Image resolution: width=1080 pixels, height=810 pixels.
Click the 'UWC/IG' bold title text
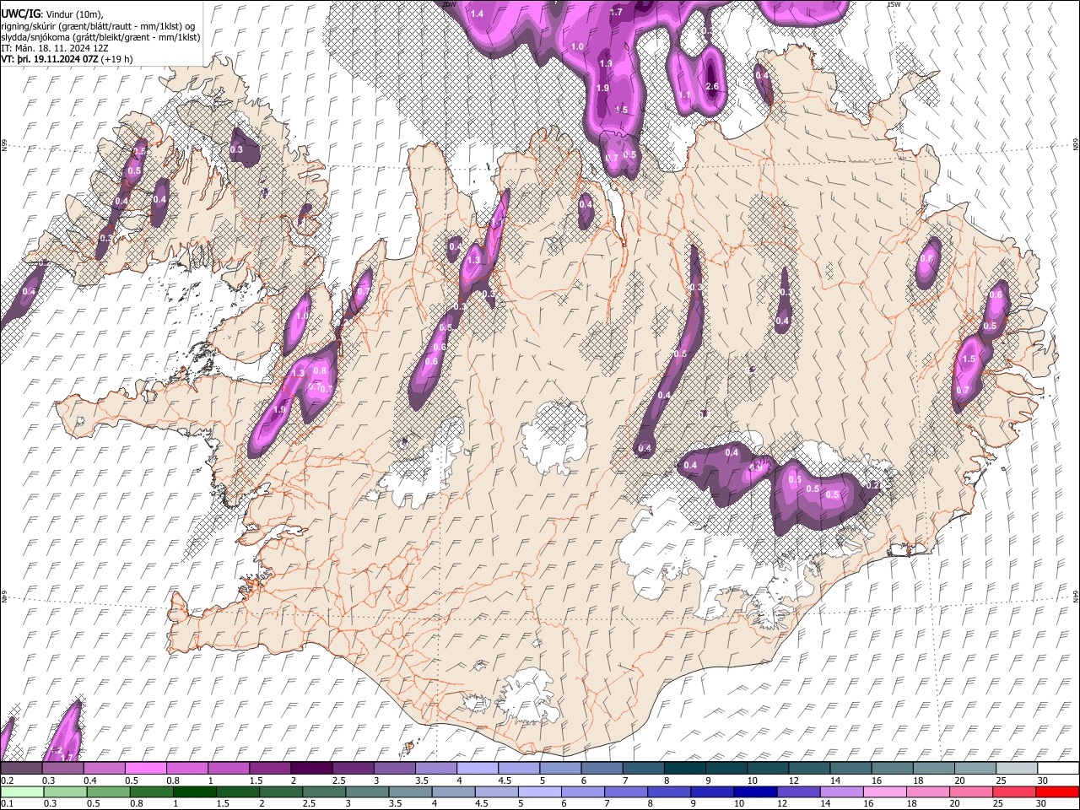[x=20, y=14]
